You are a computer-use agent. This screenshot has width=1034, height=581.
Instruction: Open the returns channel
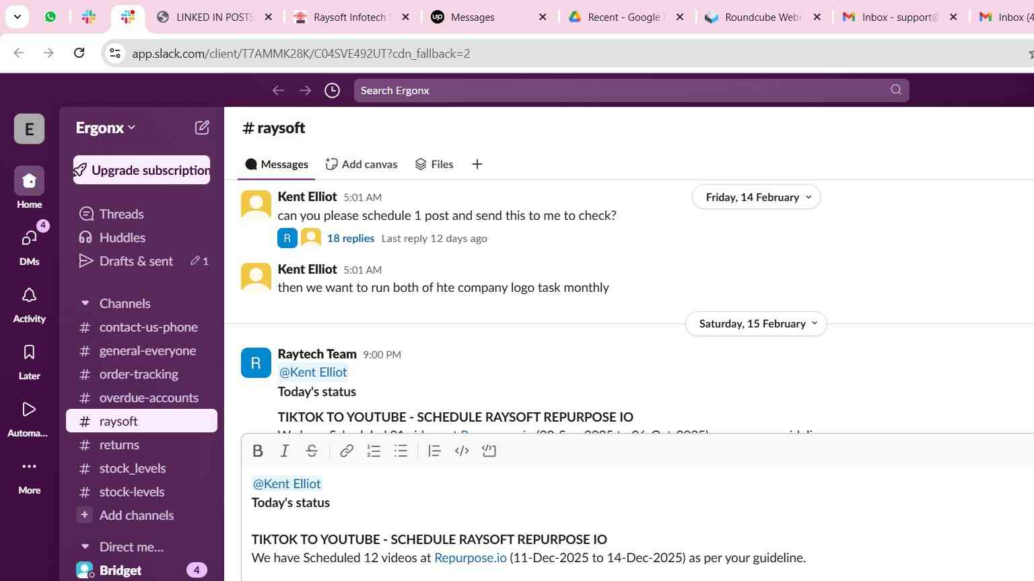pyautogui.click(x=141, y=444)
